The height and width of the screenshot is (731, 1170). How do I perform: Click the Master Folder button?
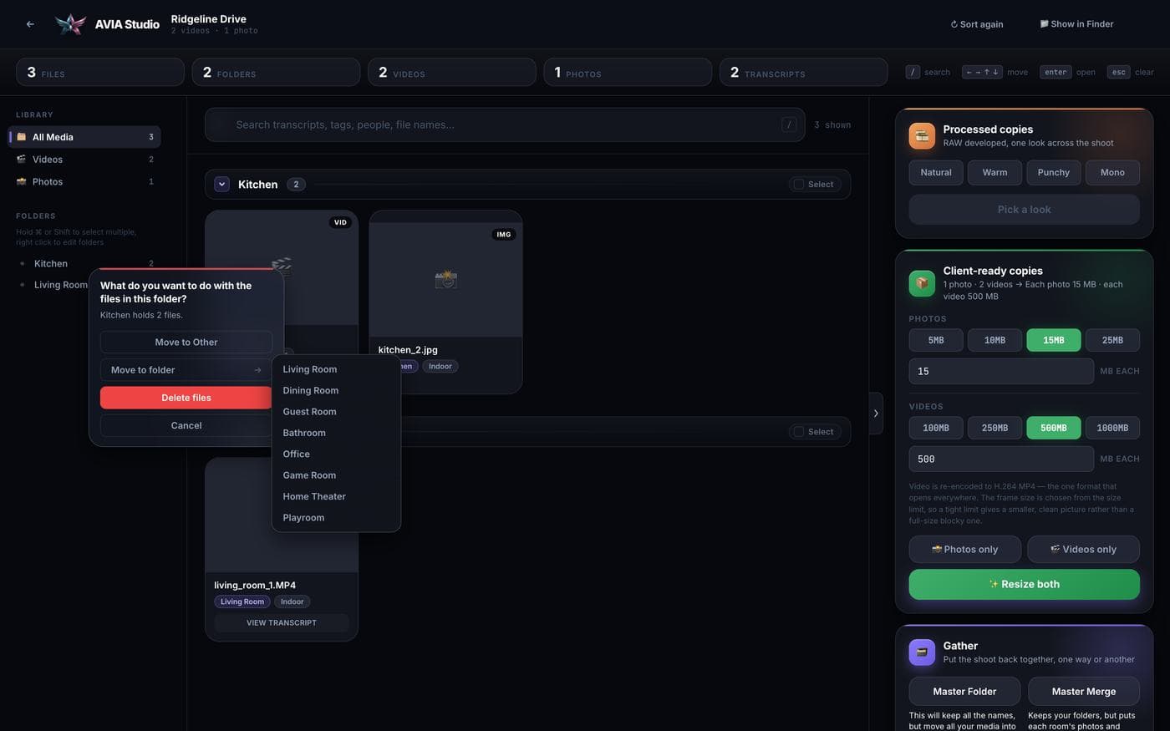[x=964, y=691]
